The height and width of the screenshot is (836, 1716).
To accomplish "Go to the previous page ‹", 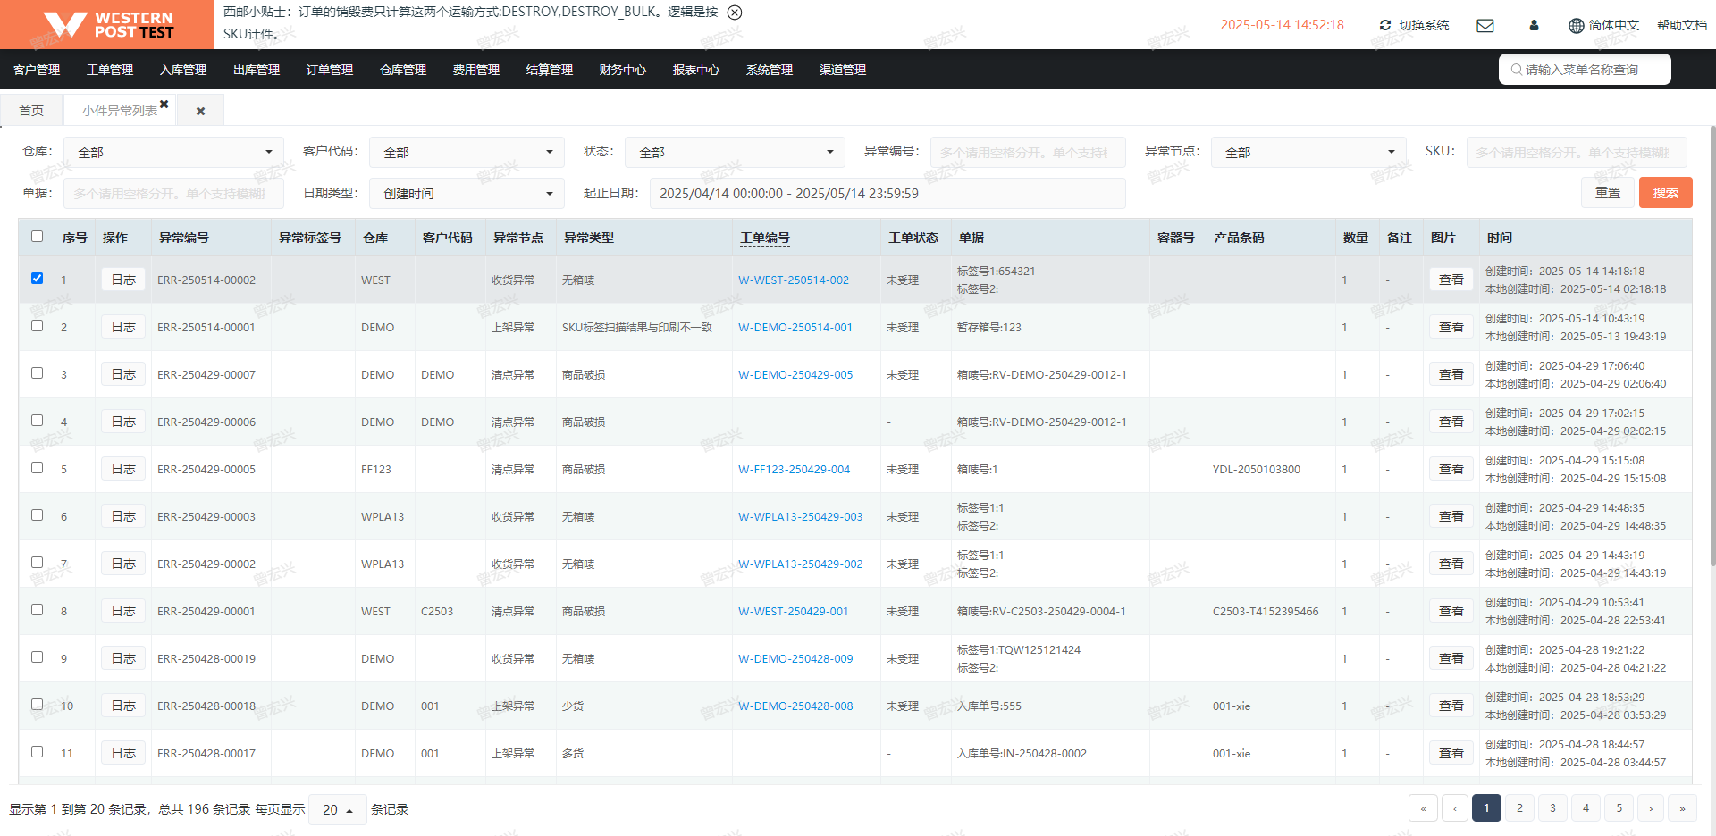I will tap(1455, 808).
